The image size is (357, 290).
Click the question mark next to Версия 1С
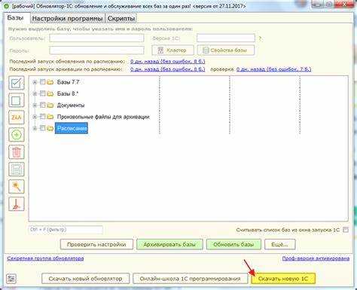coord(261,38)
